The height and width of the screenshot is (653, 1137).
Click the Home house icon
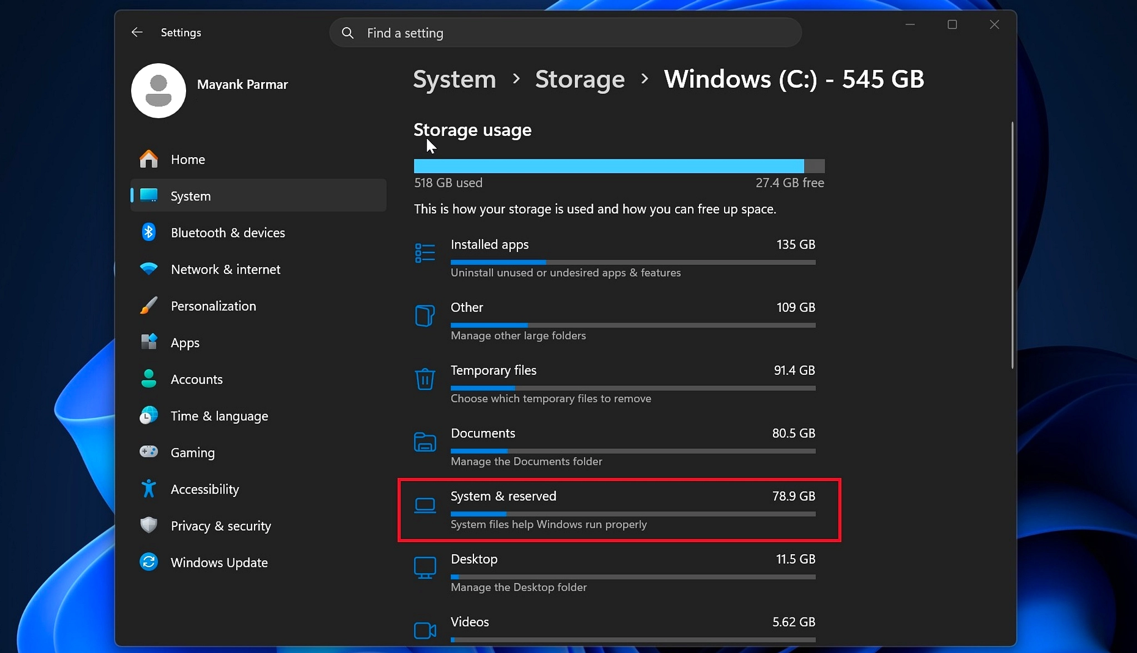tap(148, 159)
